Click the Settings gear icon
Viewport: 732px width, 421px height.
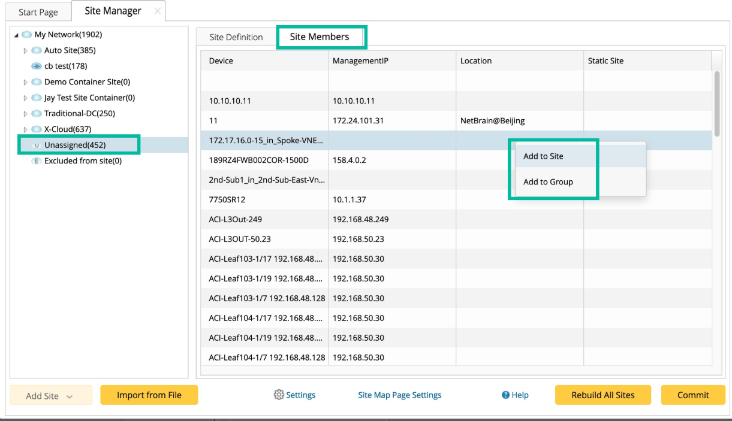(279, 395)
